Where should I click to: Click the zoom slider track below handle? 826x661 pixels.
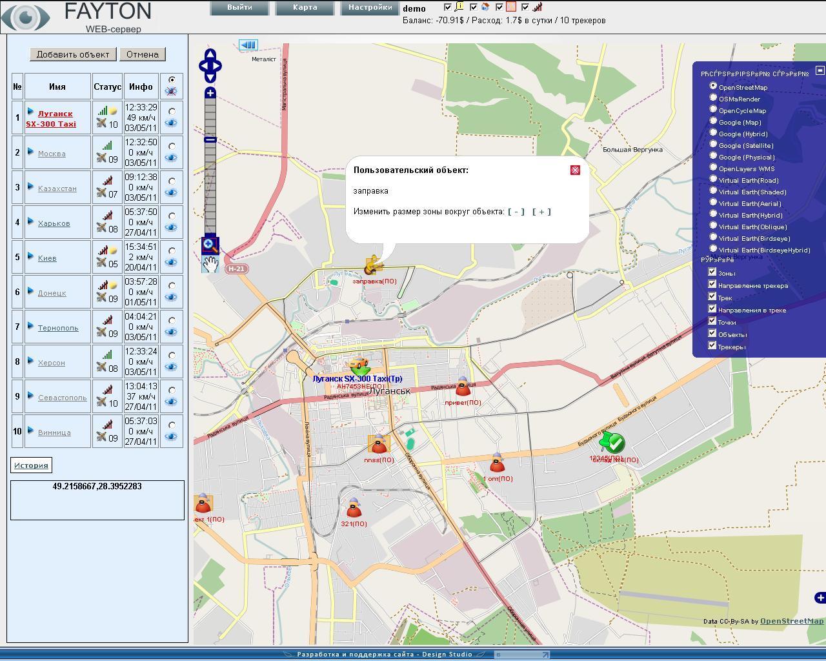coord(210,187)
